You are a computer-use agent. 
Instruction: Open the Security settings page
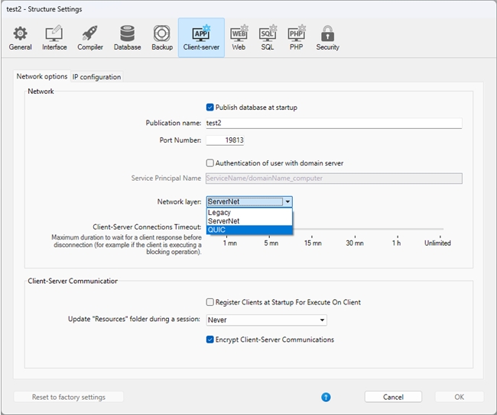coord(327,38)
